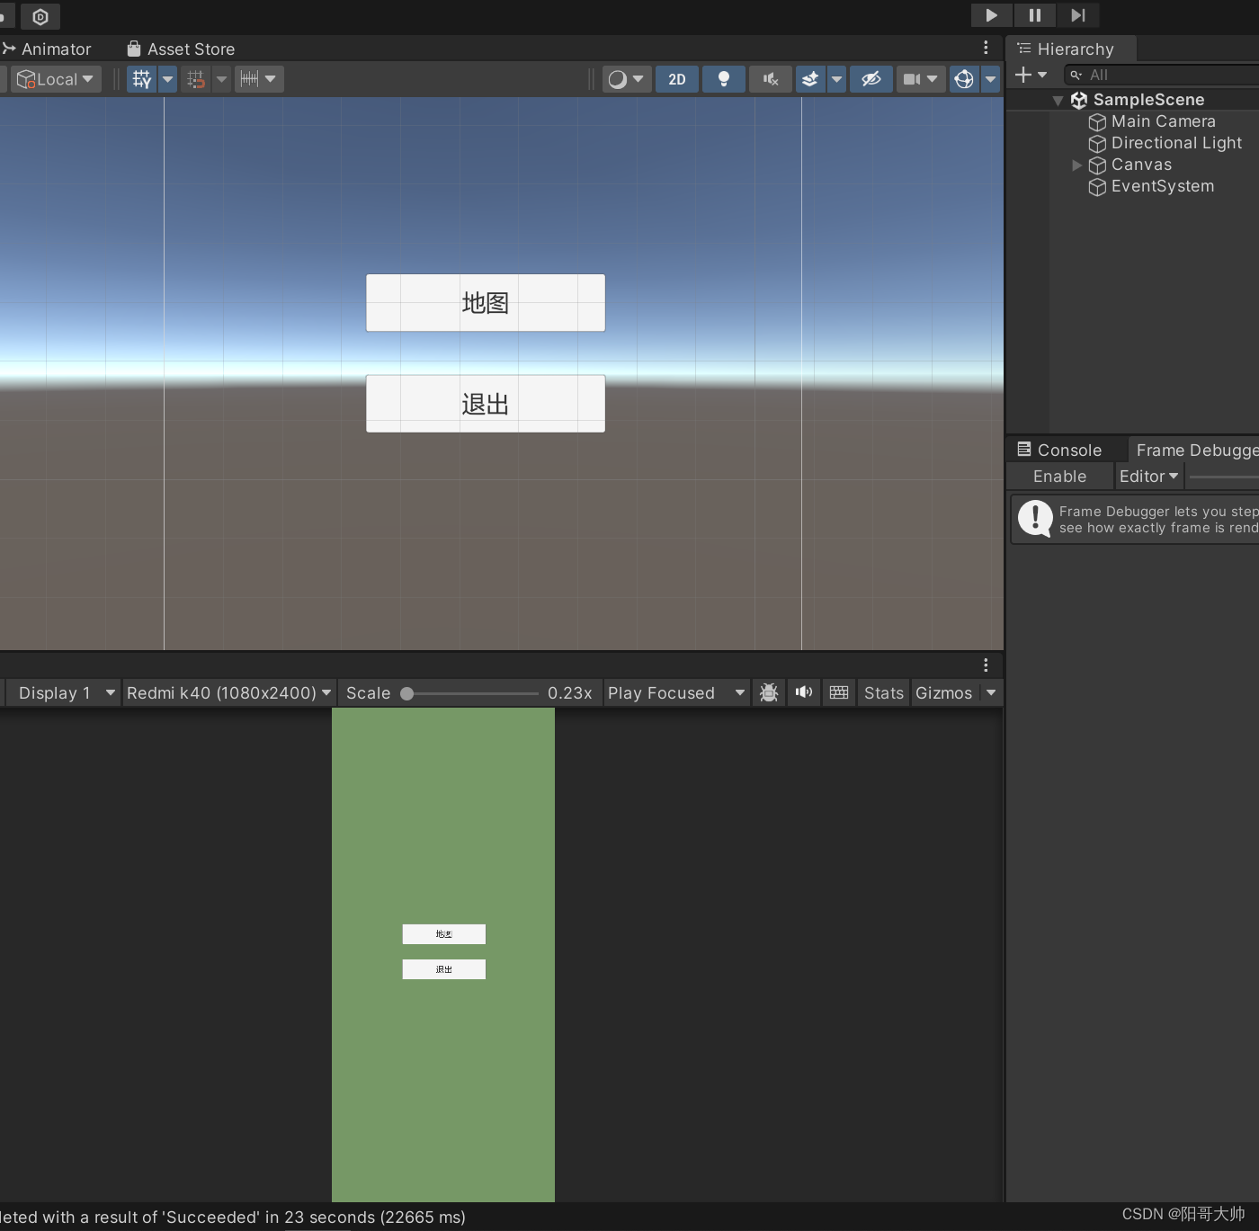Toggle the grid visibility icon in Scene view
Viewport: 1259px width, 1231px height.
click(x=141, y=79)
